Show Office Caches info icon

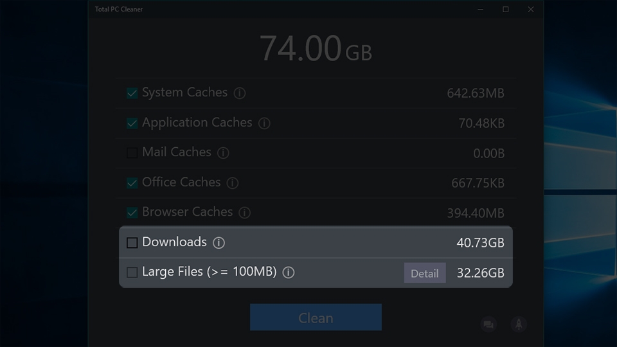tap(233, 183)
